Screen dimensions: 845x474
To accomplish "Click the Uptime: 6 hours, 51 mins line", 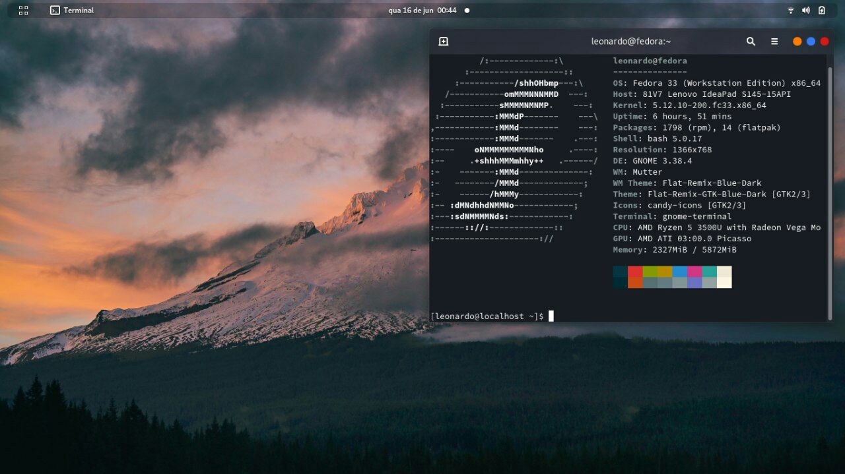I will tap(672, 117).
